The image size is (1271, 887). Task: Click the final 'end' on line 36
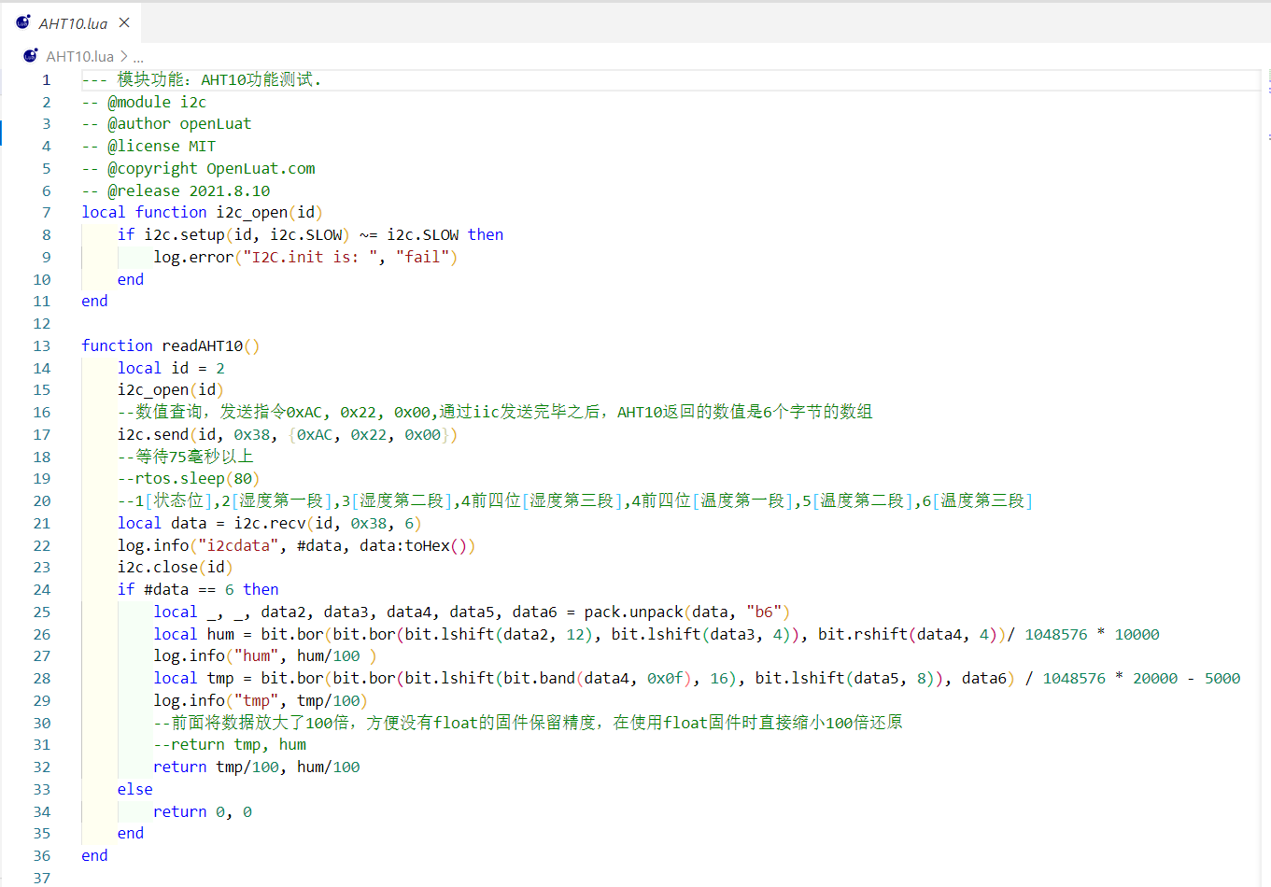[94, 856]
